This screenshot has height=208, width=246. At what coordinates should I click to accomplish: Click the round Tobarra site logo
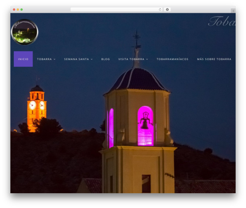coord(25,32)
